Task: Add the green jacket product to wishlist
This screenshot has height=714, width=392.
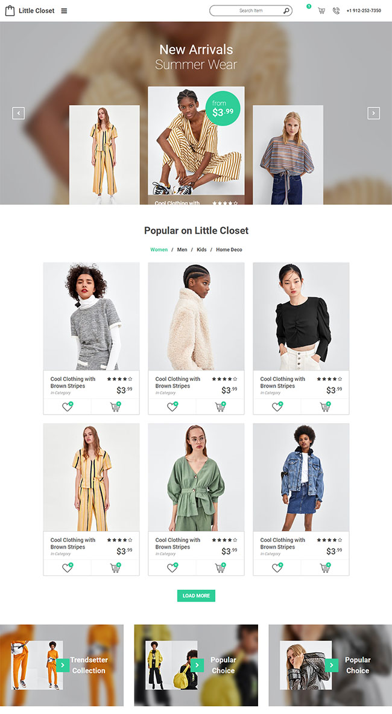Action: tap(172, 568)
